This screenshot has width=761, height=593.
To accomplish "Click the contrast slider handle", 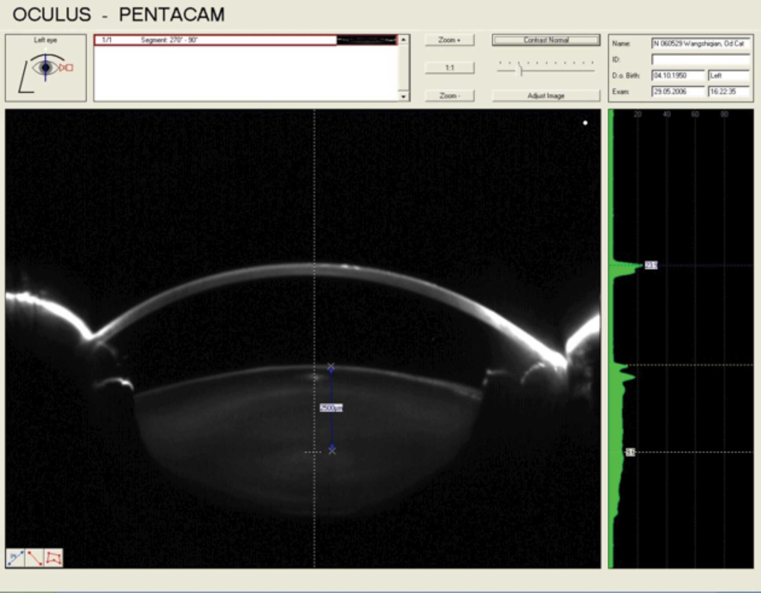I will pyautogui.click(x=520, y=70).
